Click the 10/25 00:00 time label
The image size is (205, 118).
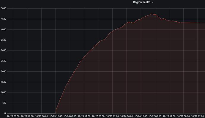click(98, 116)
